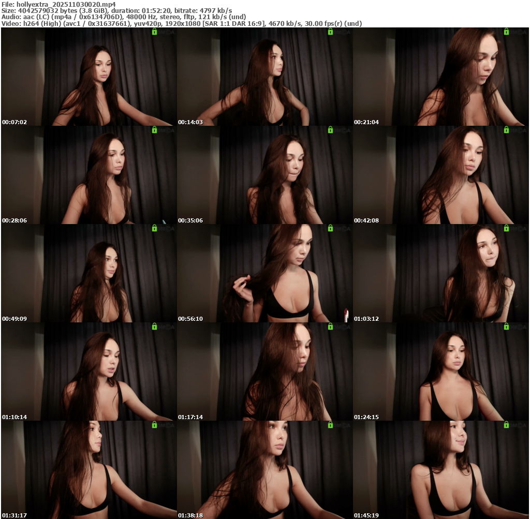Select the thumbnail timestamped 01:17:14
This screenshot has width=530, height=519.
tap(264, 372)
